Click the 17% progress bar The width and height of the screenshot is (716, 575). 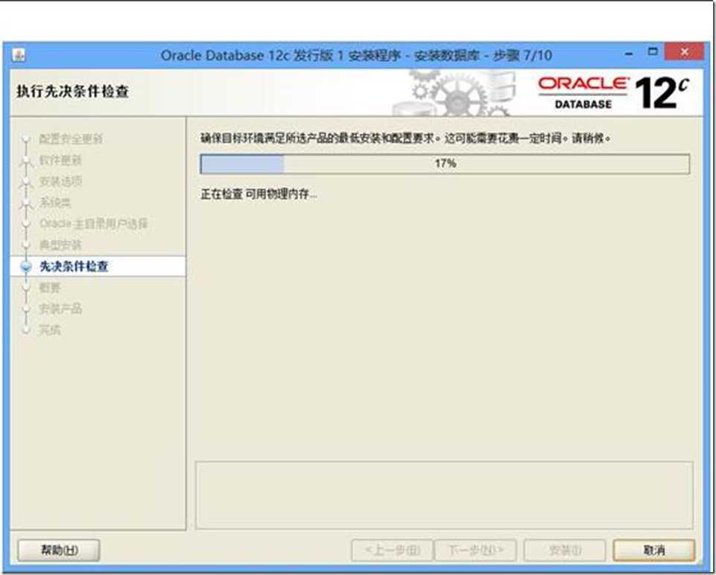pos(445,164)
